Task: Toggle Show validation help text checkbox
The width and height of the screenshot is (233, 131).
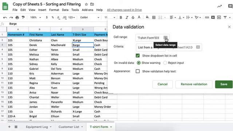Action: (x=138, y=71)
